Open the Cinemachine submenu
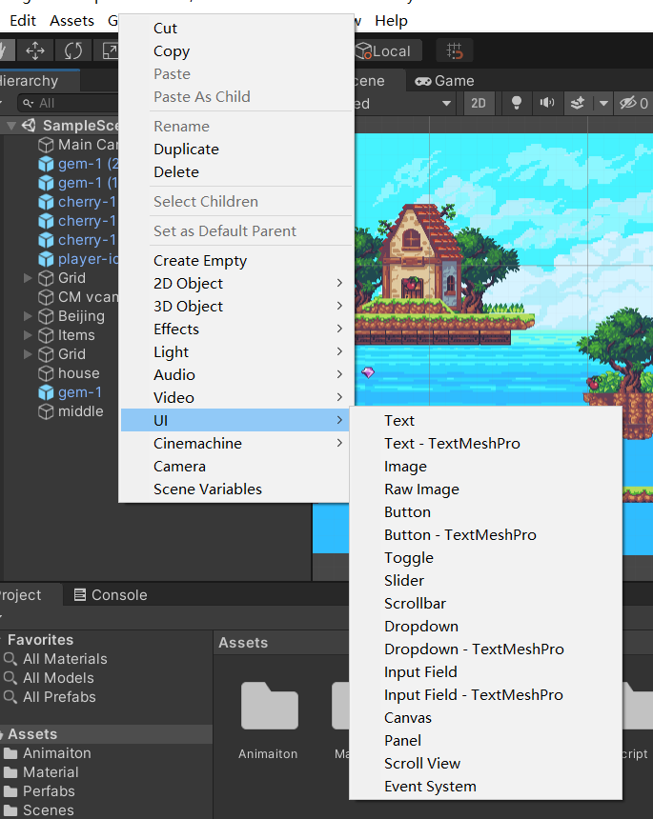Screen dimensions: 653x819 pyautogui.click(x=236, y=444)
